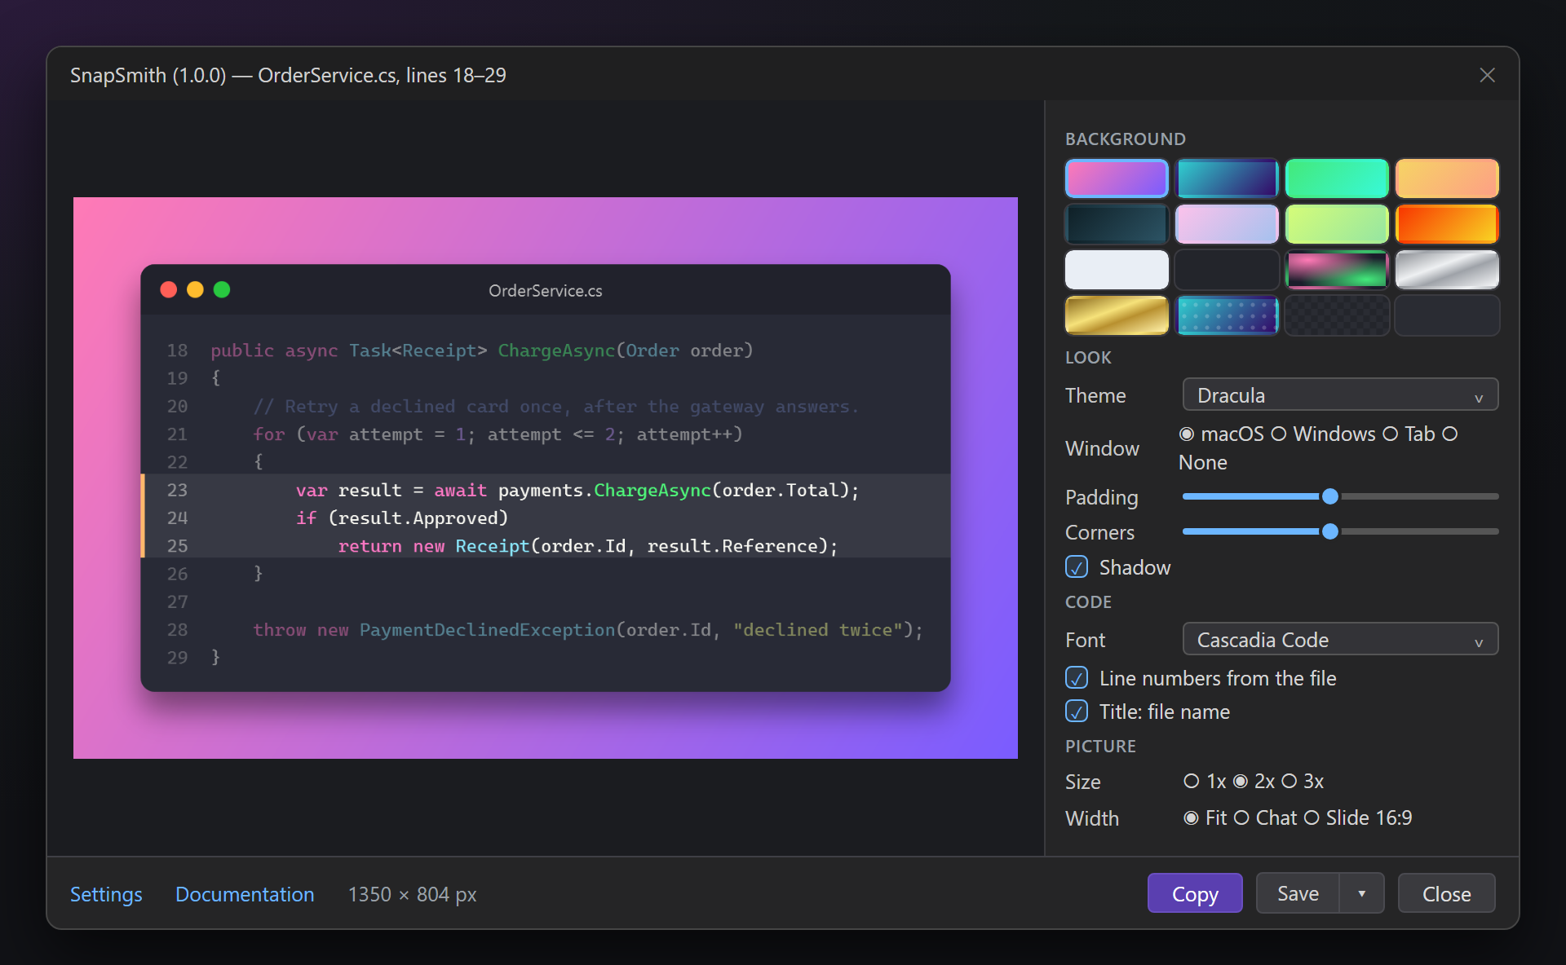Choose the vivid orange-red background swatch
The width and height of the screenshot is (1566, 965).
coord(1447,224)
